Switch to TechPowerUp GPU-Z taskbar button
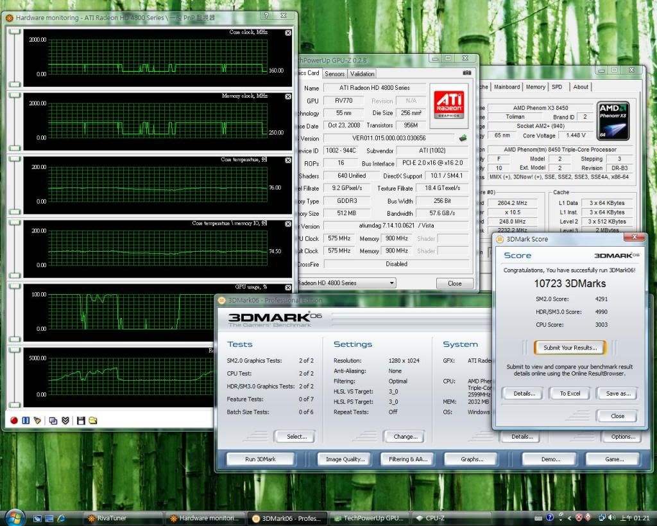Image resolution: width=657 pixels, height=526 pixels. tap(369, 518)
